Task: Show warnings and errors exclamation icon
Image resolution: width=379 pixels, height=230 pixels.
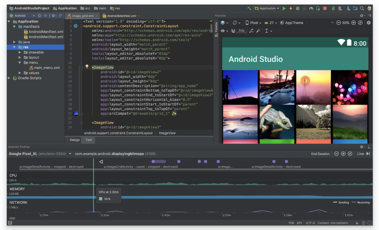Action: (369, 23)
